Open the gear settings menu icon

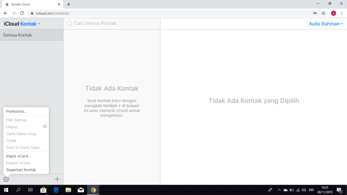click(x=6, y=179)
